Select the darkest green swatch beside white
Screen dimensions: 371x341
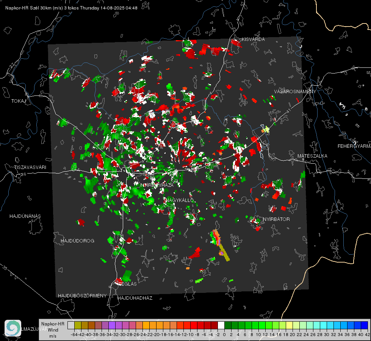coord(228,325)
